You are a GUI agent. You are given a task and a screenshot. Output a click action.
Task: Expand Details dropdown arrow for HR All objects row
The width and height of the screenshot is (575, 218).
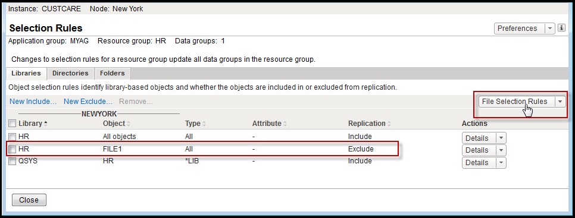click(501, 138)
